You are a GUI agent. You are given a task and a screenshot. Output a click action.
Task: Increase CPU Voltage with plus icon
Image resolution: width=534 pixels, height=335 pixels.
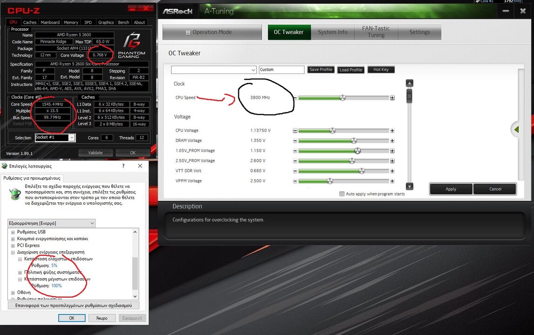tap(392, 131)
